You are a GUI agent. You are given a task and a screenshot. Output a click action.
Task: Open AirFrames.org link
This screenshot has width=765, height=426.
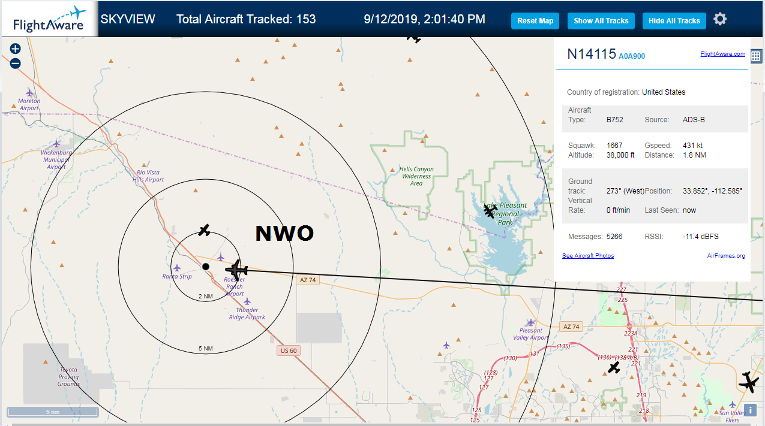726,256
